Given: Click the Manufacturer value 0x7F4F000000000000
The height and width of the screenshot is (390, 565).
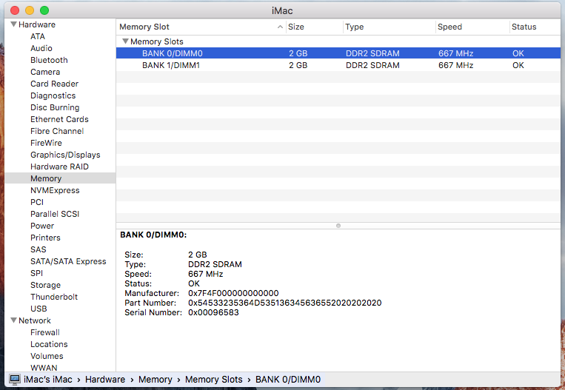Looking at the screenshot, I should 233,293.
